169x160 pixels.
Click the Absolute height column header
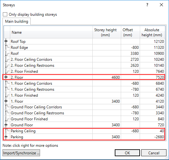(x=152, y=32)
